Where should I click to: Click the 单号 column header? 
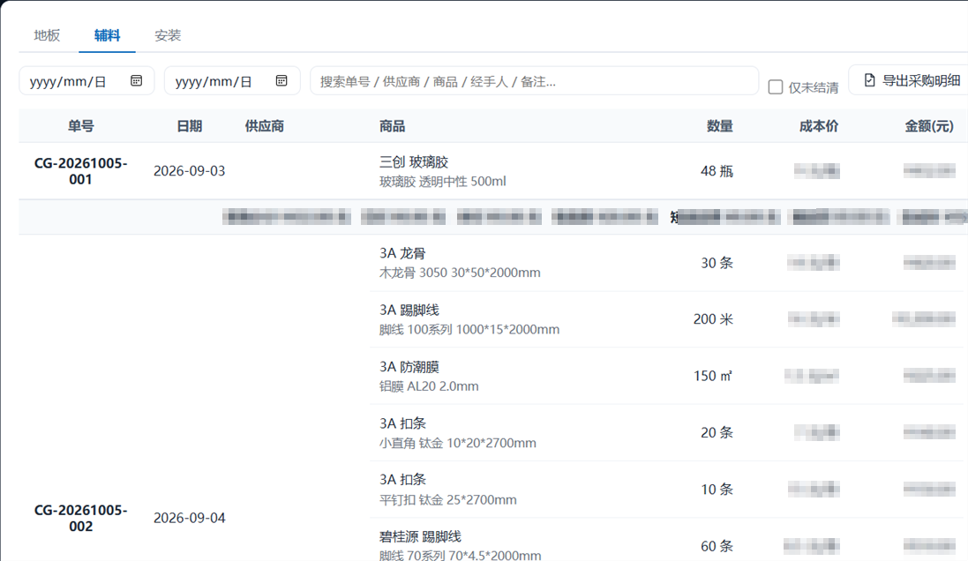point(81,126)
